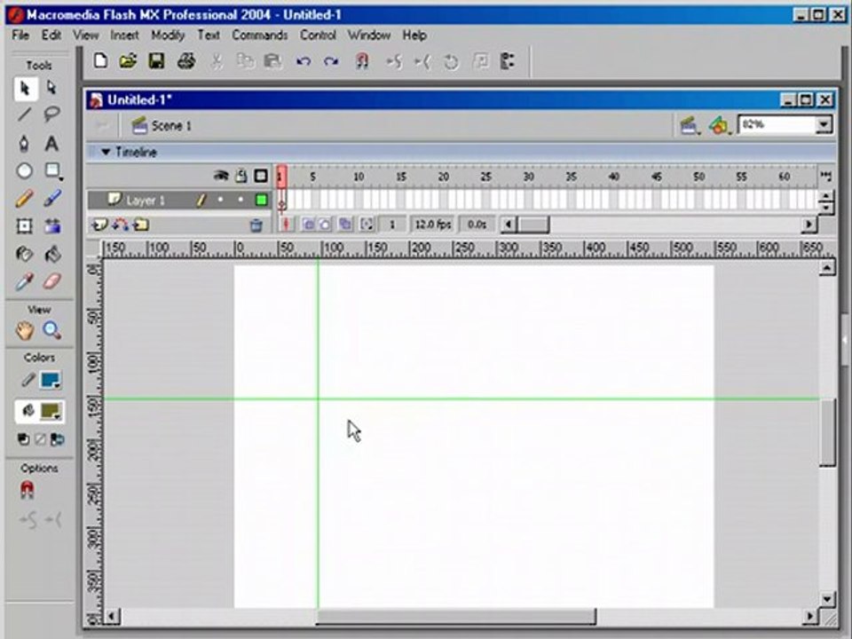Screen dimensions: 852x639
Task: Open the Commands menu
Action: tap(260, 35)
